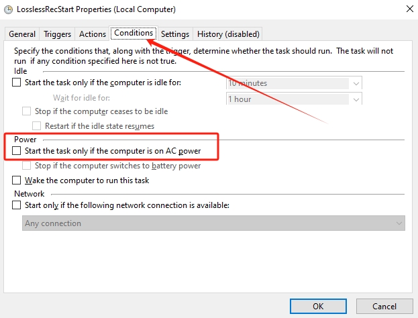Viewport: 418px width, 318px height.
Task: Click the clock icon in title bar
Action: (8, 9)
